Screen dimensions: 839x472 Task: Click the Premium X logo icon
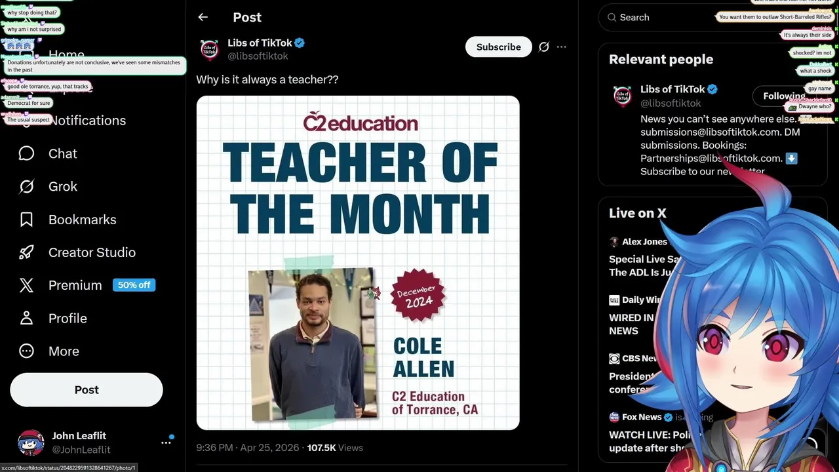(26, 285)
